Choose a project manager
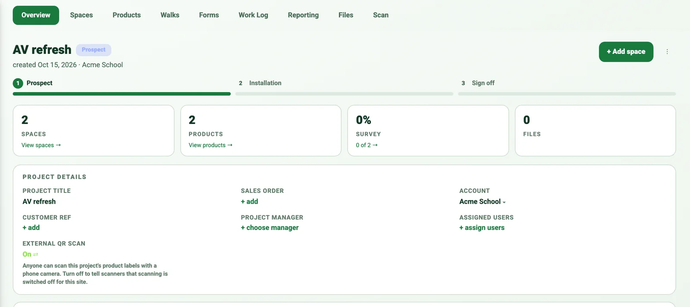The height and width of the screenshot is (307, 690). [270, 228]
